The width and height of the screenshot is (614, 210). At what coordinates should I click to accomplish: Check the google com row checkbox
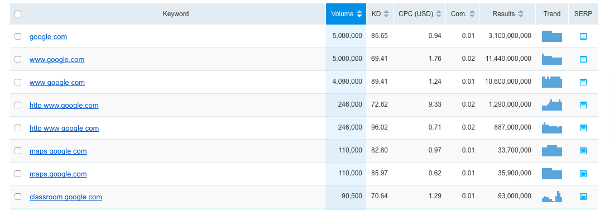click(x=18, y=36)
